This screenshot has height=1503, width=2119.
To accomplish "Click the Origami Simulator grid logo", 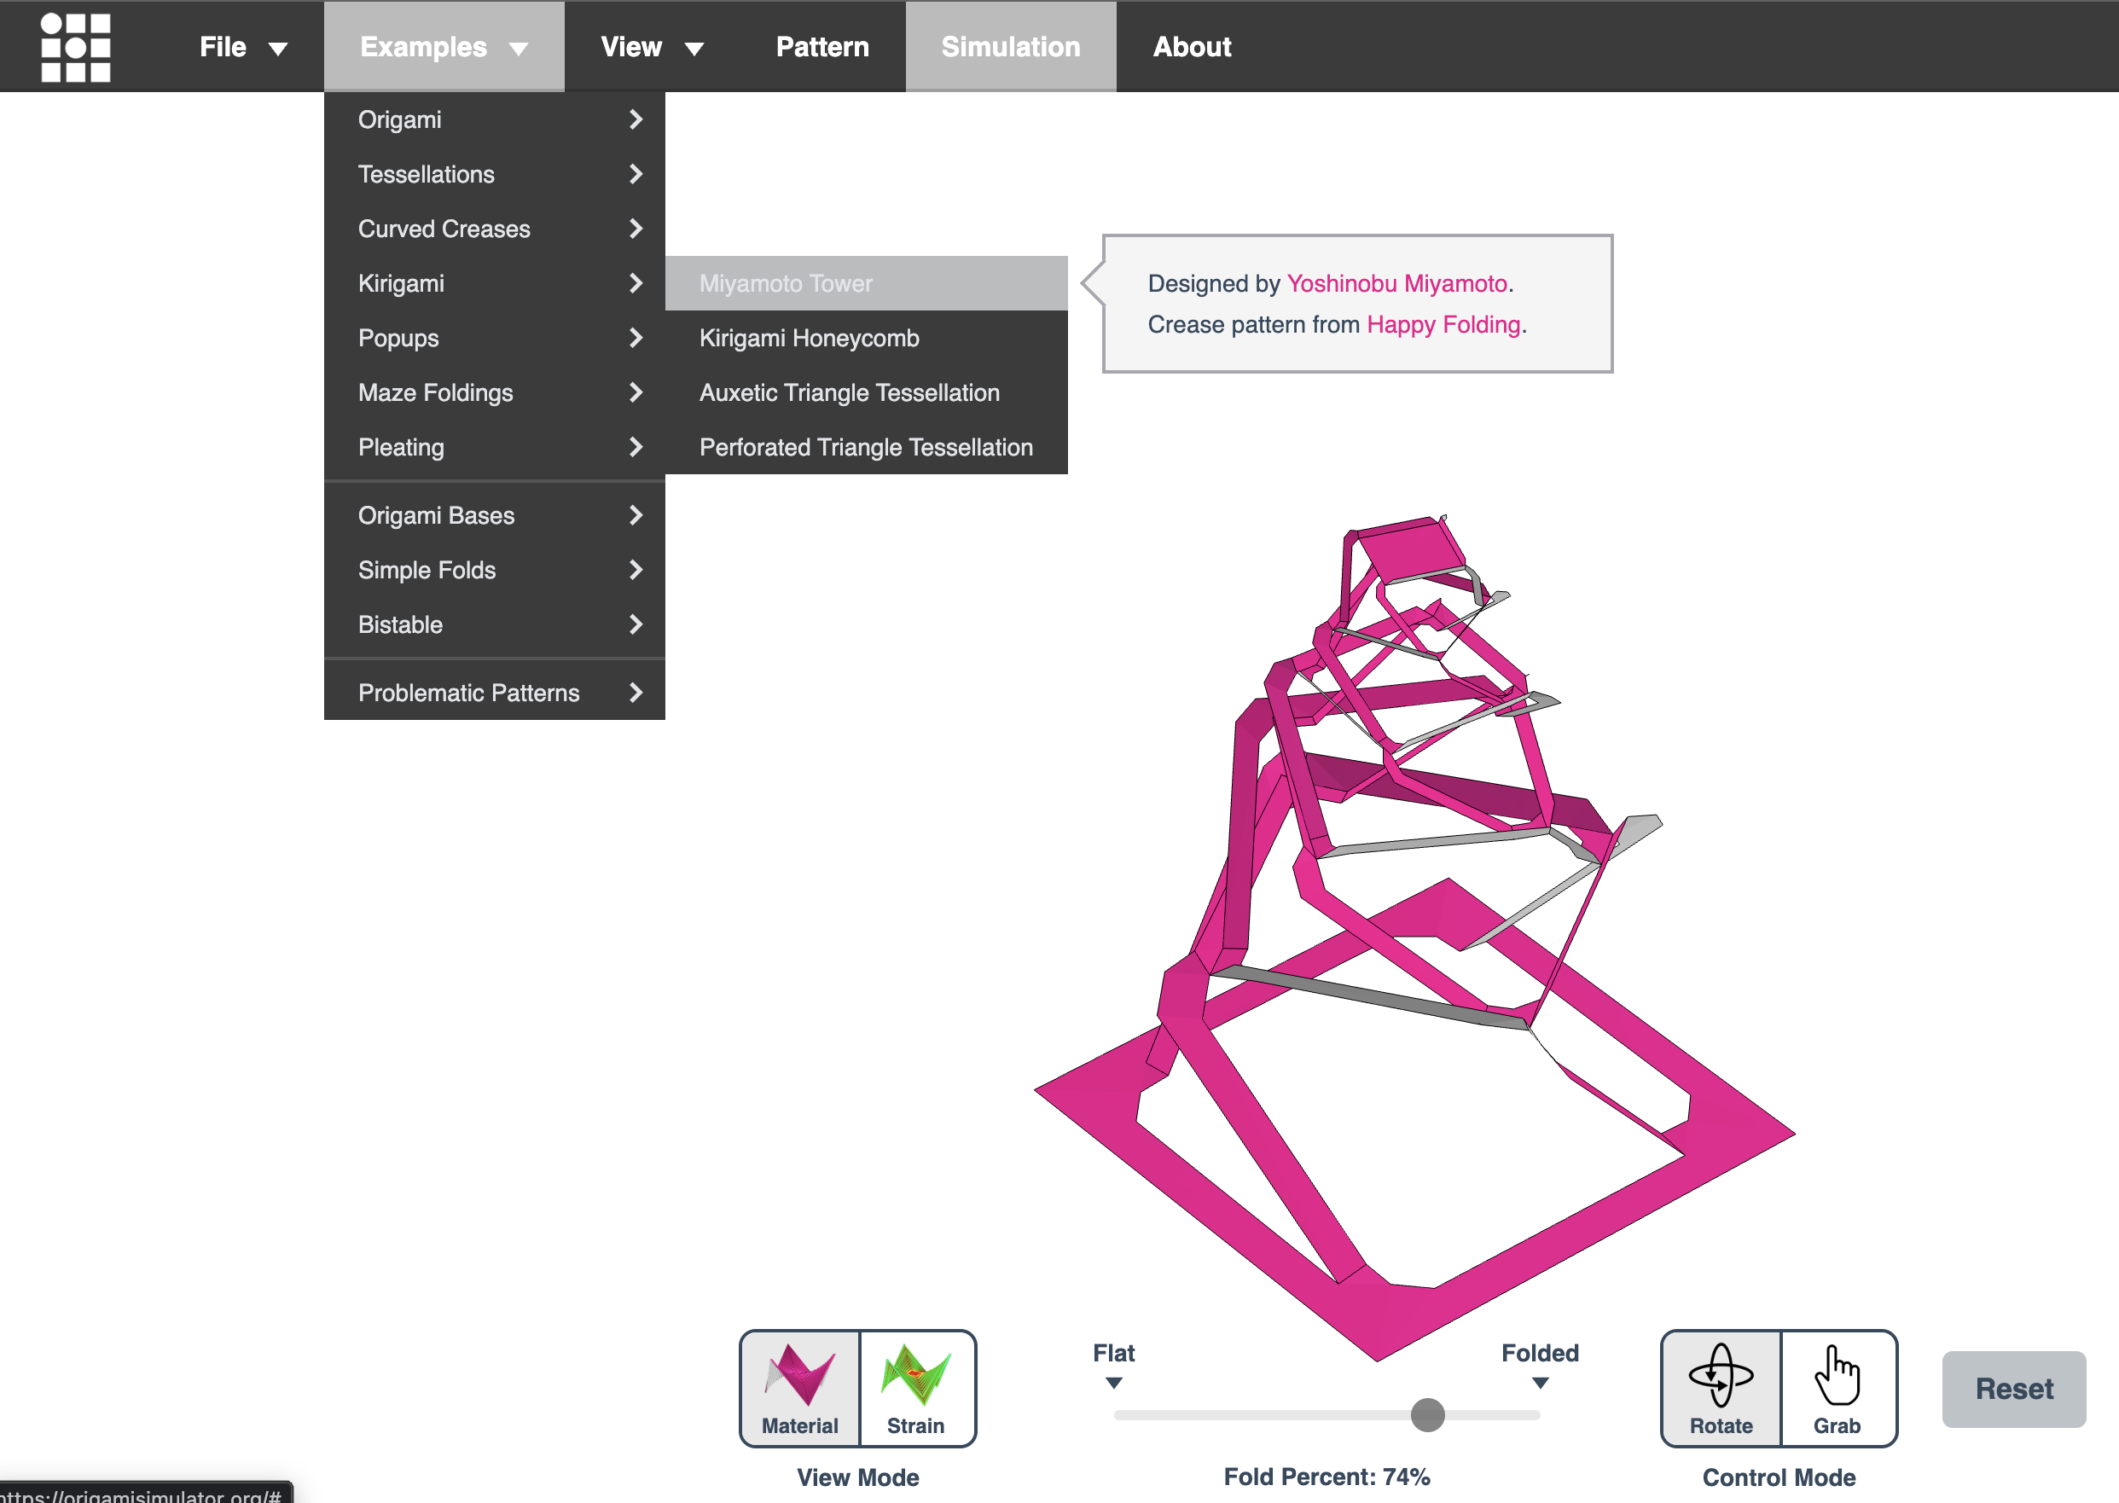I will (x=76, y=46).
